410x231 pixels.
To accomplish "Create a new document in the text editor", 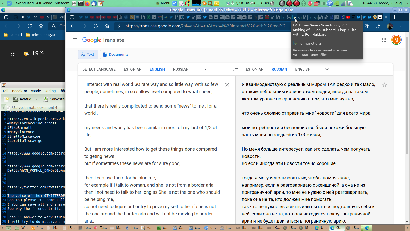I will coord(6,99).
